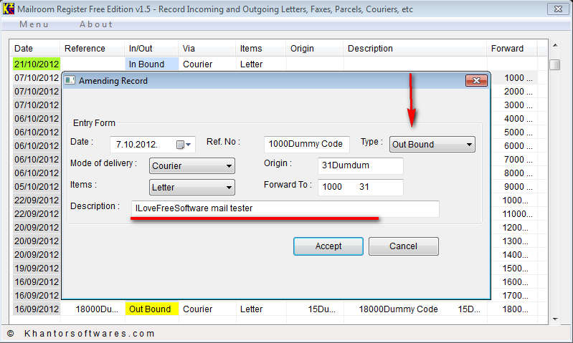This screenshot has height=343, width=573.
Task: Sort by the Date column header
Action: [34, 49]
